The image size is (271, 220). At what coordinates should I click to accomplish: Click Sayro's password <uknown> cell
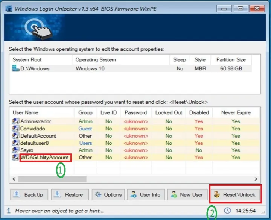pos(136,150)
